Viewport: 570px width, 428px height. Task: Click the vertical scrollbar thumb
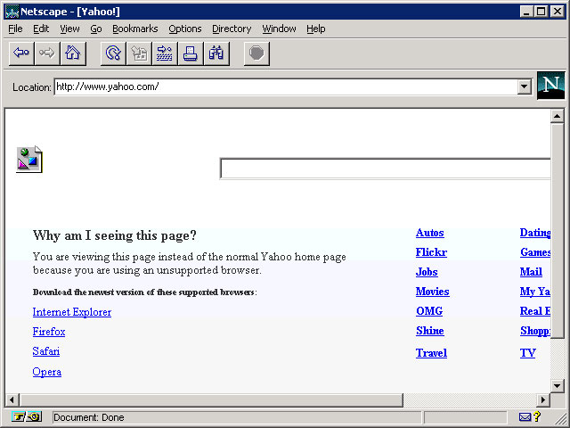(x=558, y=231)
